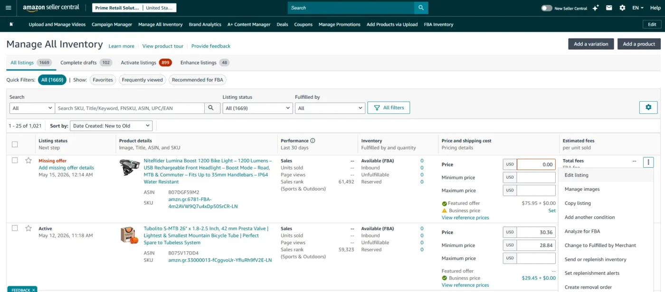This screenshot has width=665, height=292.
Task: Click the SKU, Title/Keyword search field
Action: point(130,108)
